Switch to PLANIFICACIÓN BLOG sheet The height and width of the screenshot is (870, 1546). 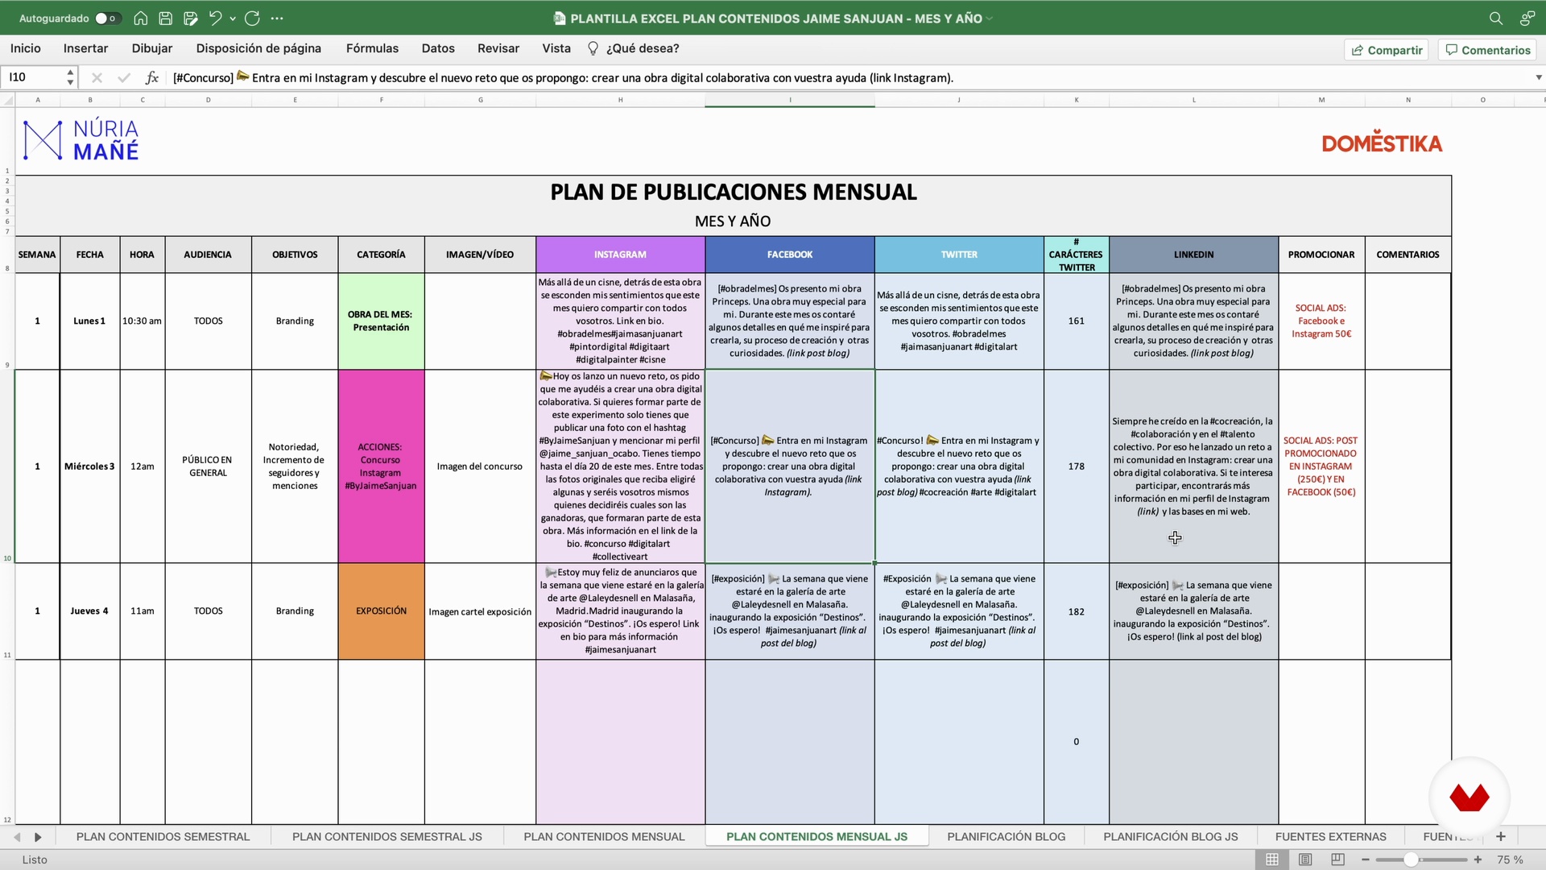tap(1007, 837)
